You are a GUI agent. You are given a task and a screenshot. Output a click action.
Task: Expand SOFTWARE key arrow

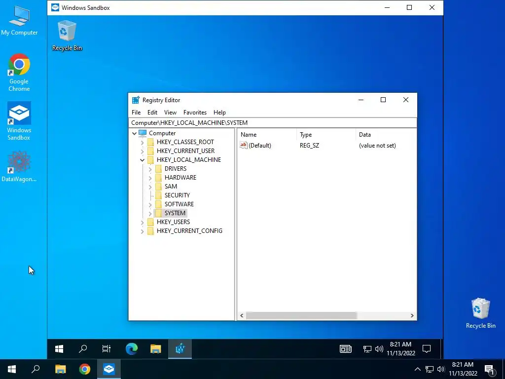point(150,204)
